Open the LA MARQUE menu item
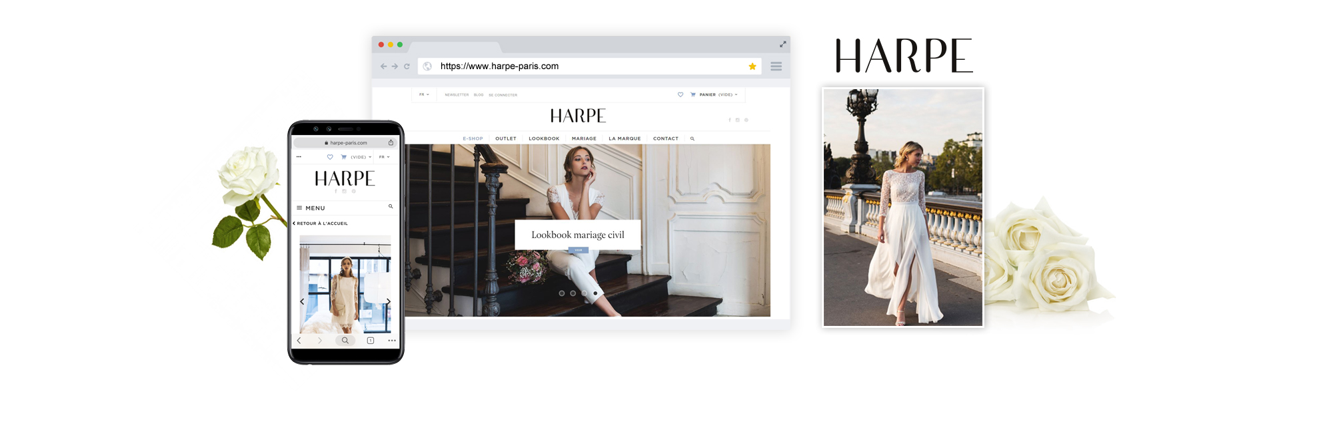1333x431 pixels. [625, 138]
